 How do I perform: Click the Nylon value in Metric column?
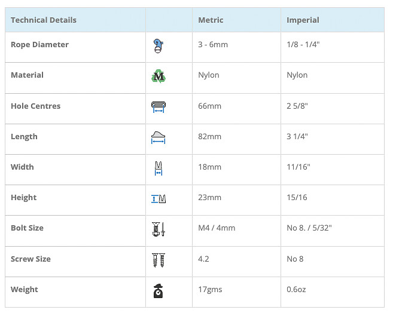coord(209,75)
